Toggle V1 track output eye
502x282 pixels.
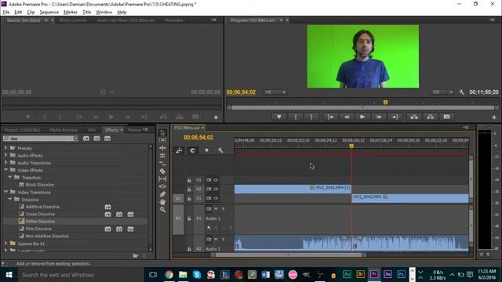[216, 198]
